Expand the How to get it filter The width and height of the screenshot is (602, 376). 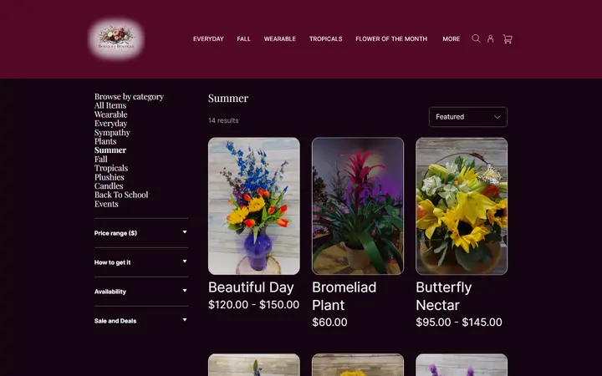141,262
